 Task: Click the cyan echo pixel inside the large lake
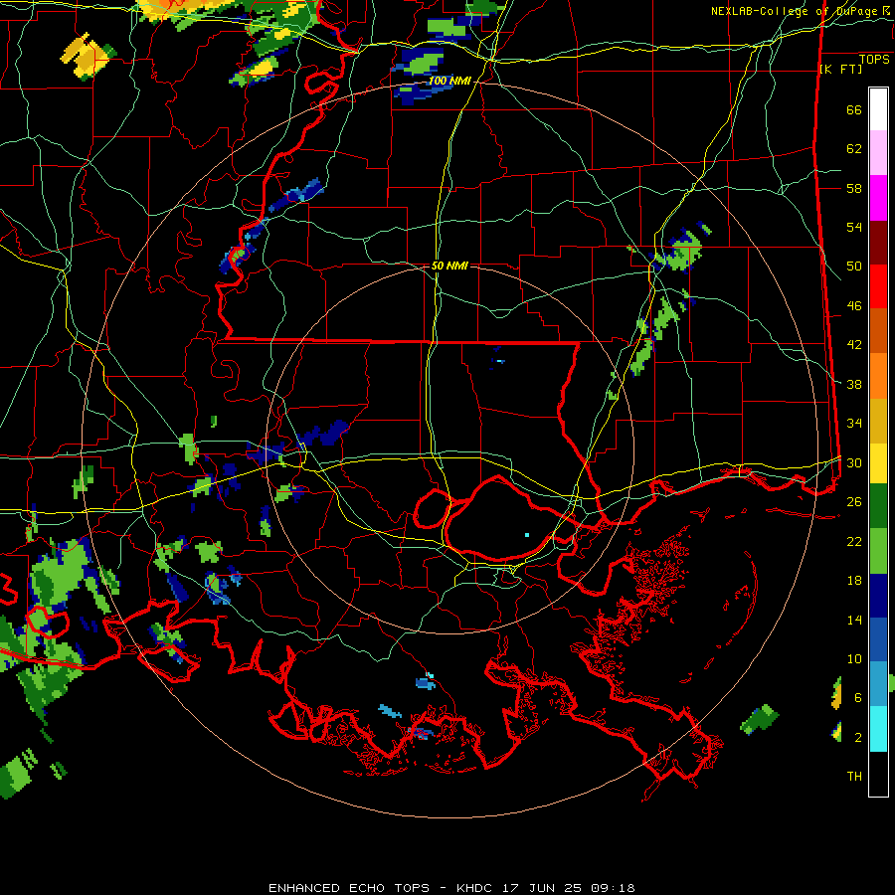[x=526, y=535]
